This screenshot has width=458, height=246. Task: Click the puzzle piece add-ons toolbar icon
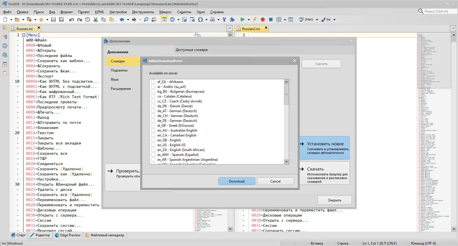tap(232, 19)
